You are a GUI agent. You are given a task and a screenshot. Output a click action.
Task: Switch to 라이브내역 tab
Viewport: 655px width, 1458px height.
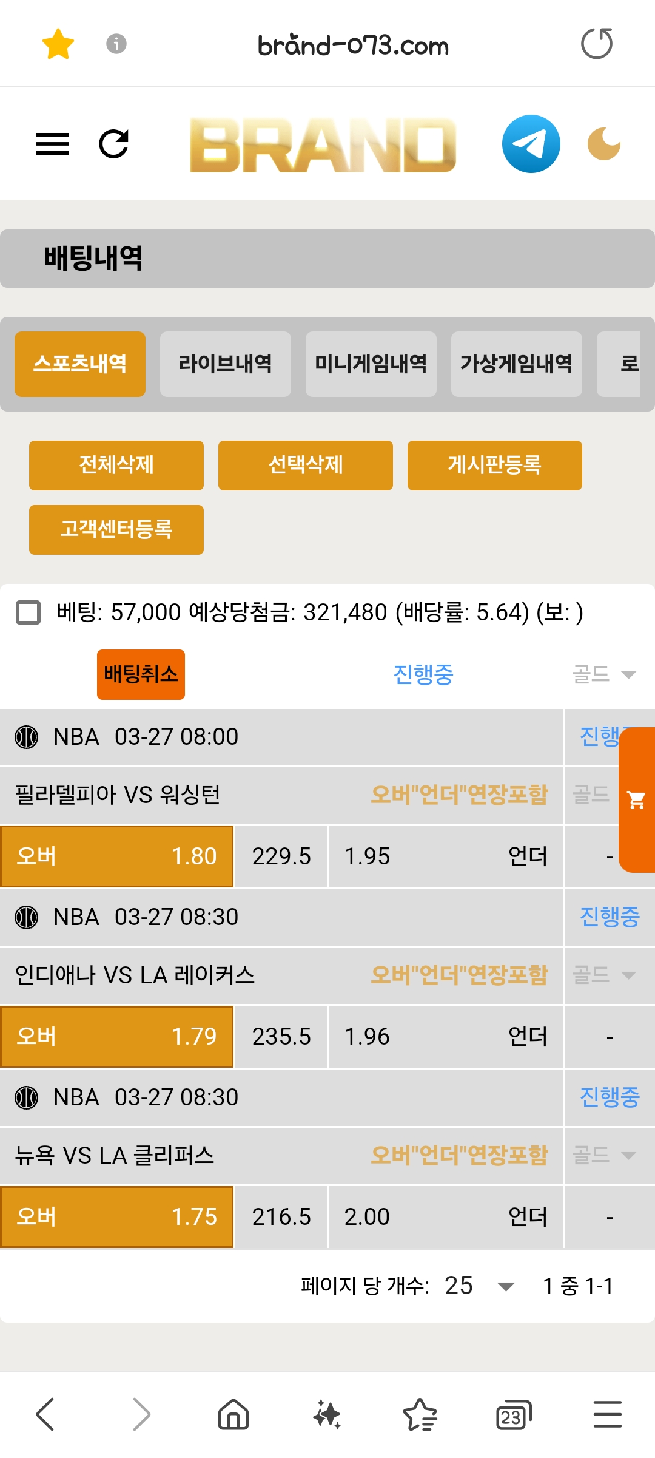225,364
